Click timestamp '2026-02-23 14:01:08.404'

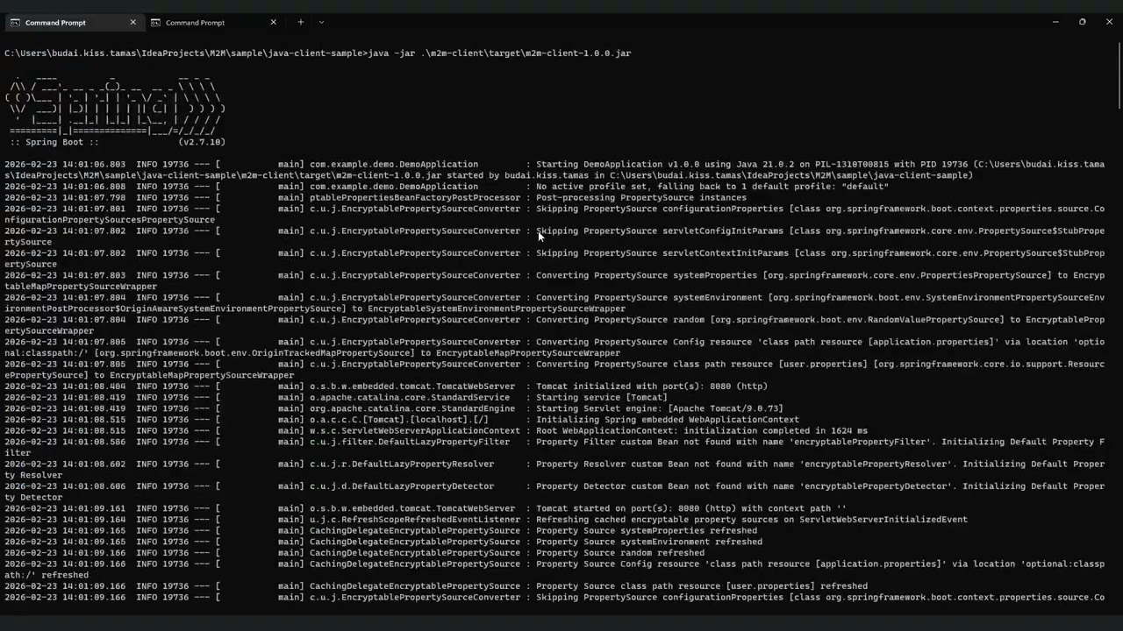(65, 386)
